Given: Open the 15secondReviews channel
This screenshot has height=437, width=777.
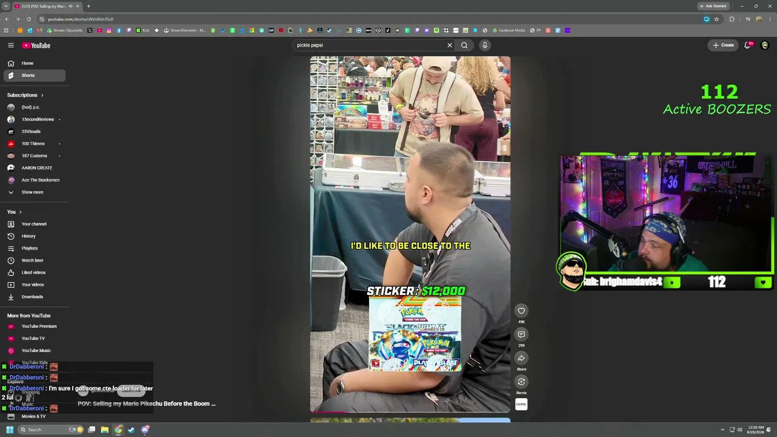Looking at the screenshot, I should pos(33,119).
